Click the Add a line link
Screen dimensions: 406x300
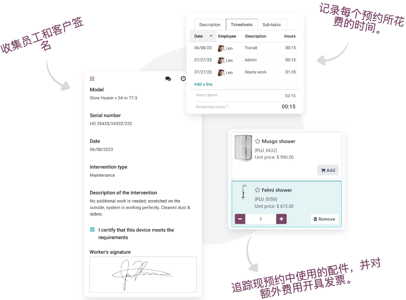pos(203,84)
